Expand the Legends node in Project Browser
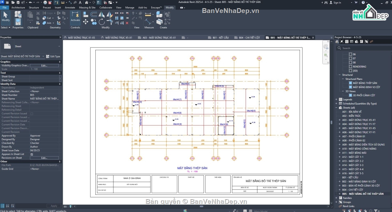 336,99
